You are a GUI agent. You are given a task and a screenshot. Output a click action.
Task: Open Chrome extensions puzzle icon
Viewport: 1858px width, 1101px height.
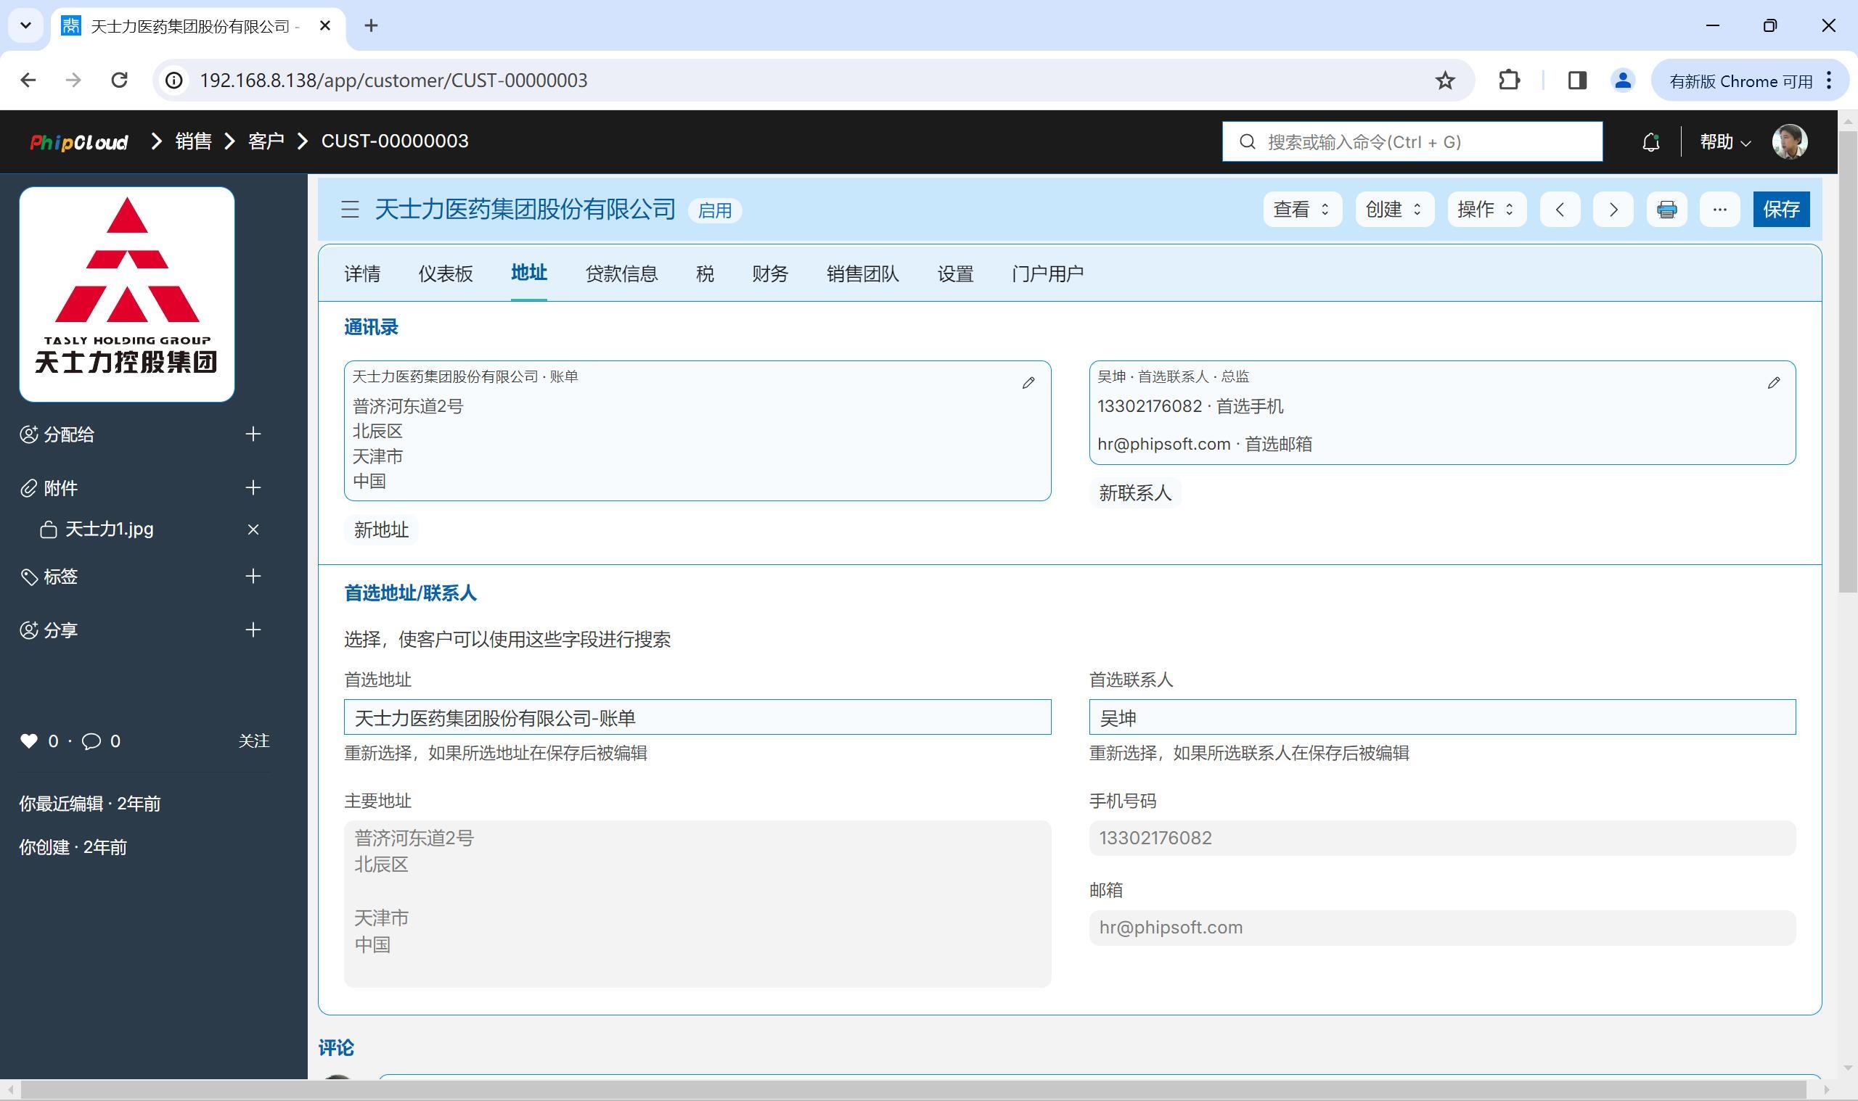tap(1508, 80)
